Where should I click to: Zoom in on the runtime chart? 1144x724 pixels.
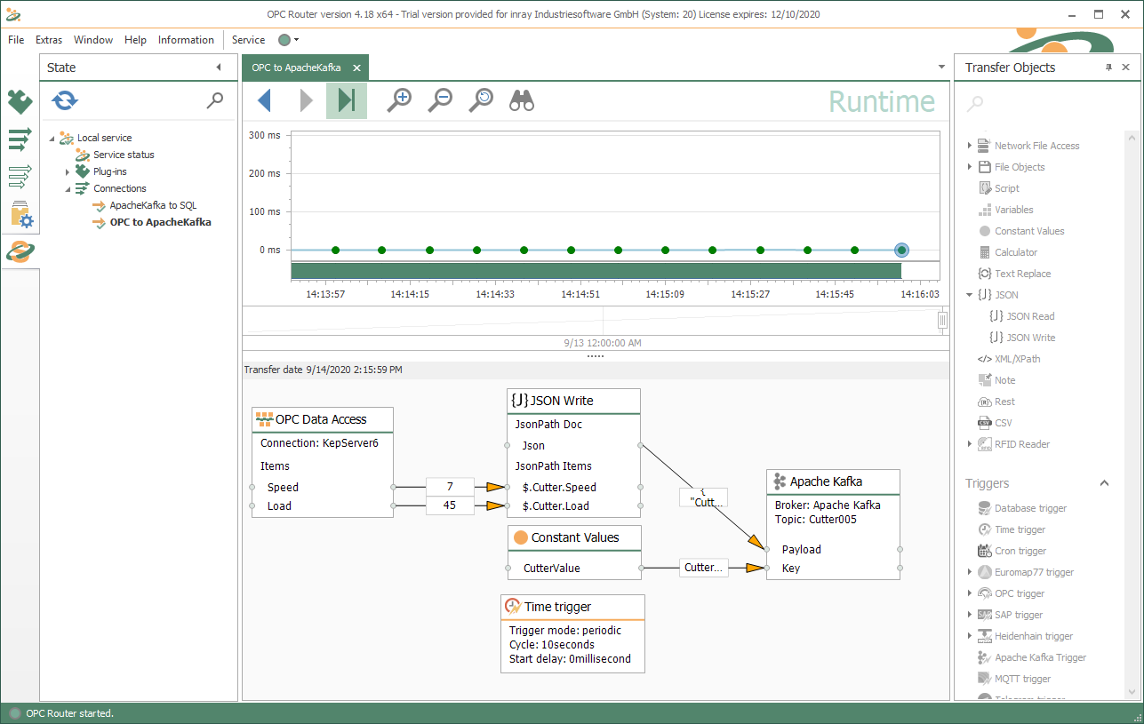point(399,100)
